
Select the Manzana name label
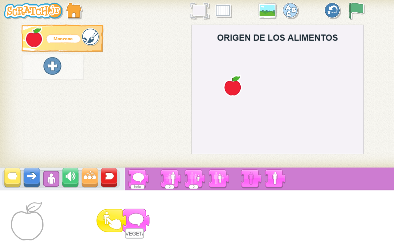(x=63, y=39)
